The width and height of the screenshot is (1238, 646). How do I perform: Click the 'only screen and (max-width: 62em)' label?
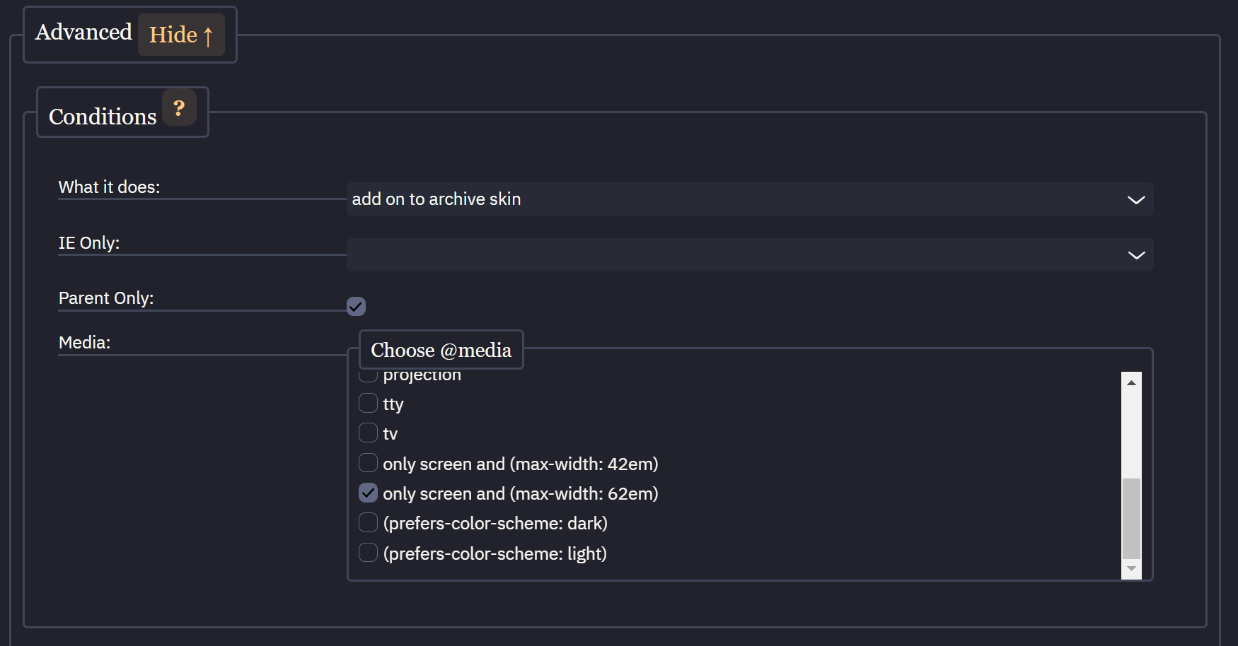click(x=520, y=493)
